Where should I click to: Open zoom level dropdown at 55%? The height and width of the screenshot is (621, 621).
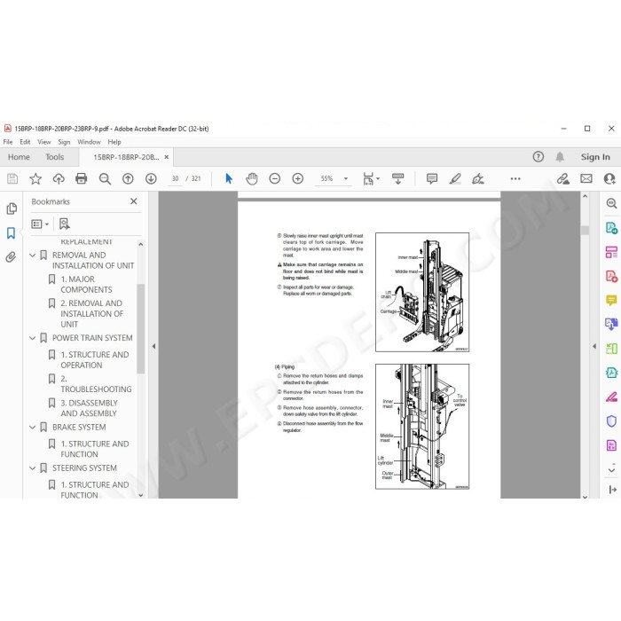[x=346, y=178]
